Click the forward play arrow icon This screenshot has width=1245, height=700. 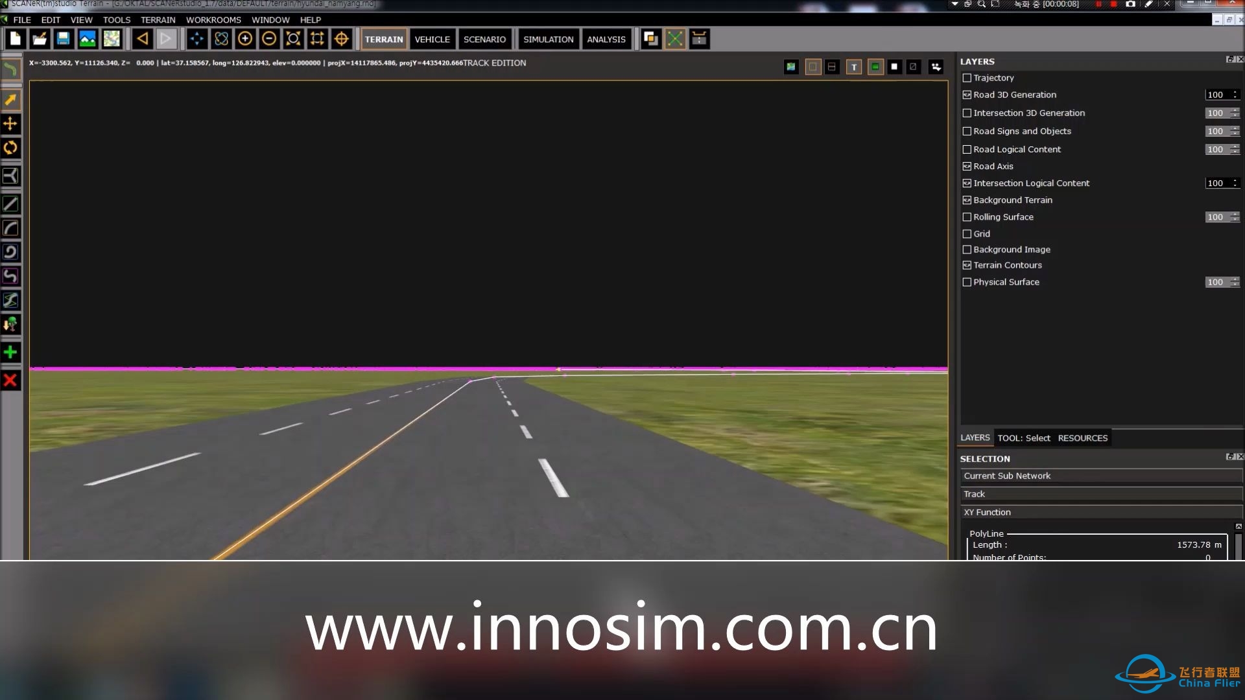click(166, 39)
